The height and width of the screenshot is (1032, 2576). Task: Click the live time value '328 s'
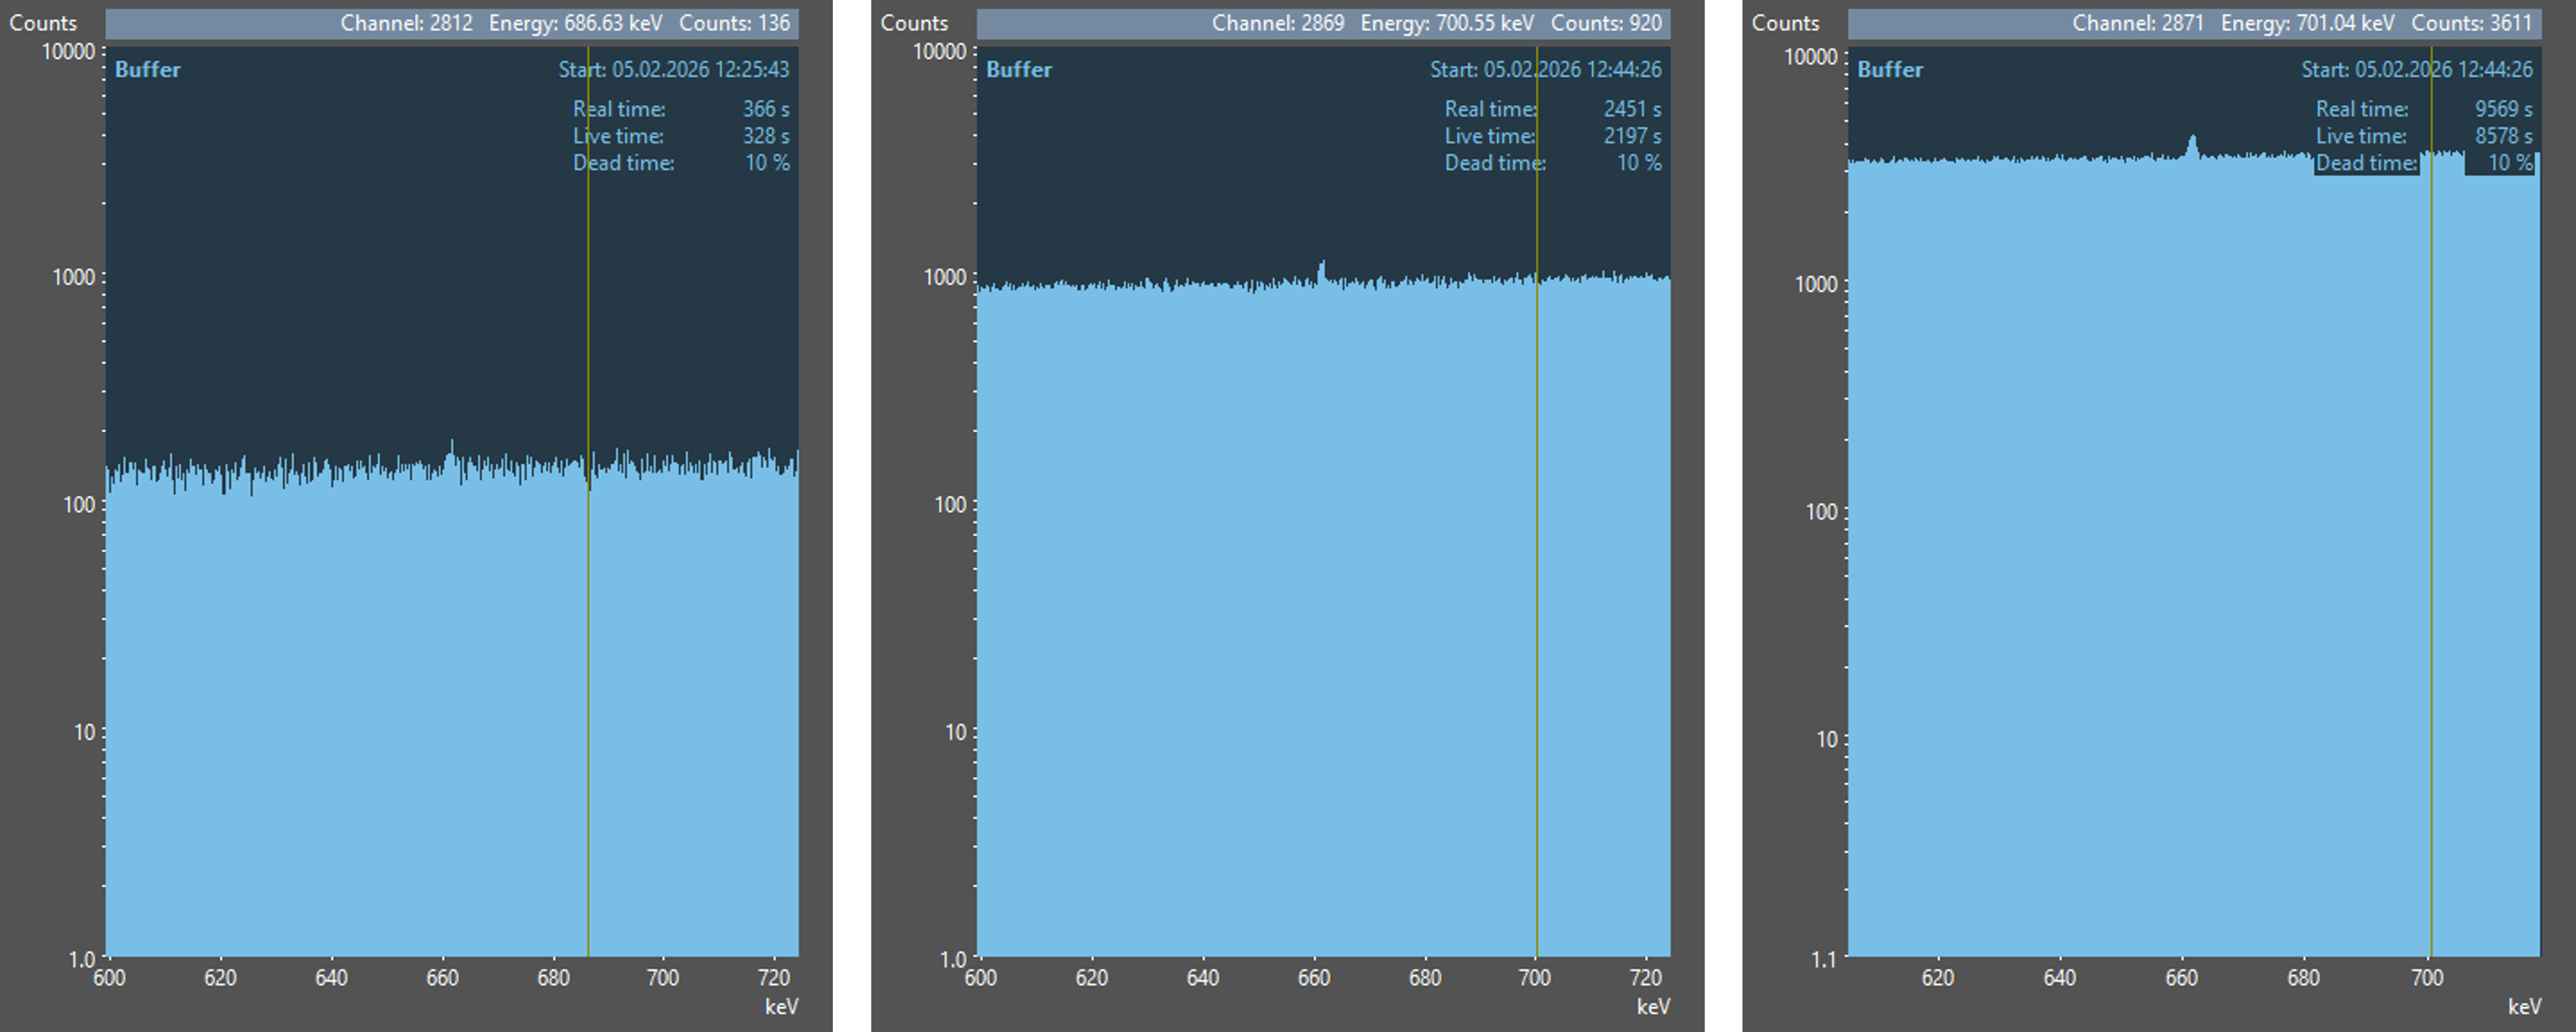[766, 136]
